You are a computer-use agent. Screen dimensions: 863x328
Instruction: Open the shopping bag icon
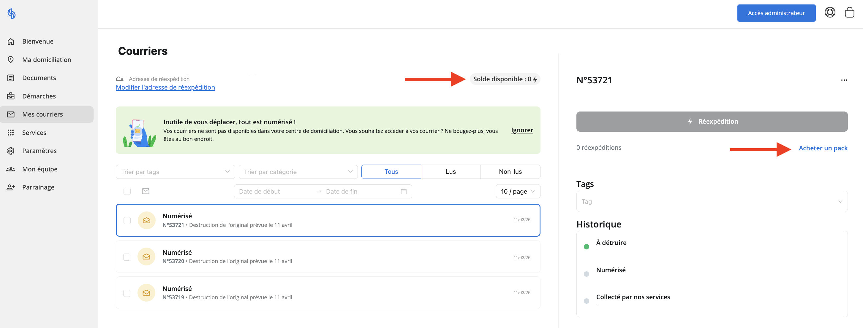[849, 13]
